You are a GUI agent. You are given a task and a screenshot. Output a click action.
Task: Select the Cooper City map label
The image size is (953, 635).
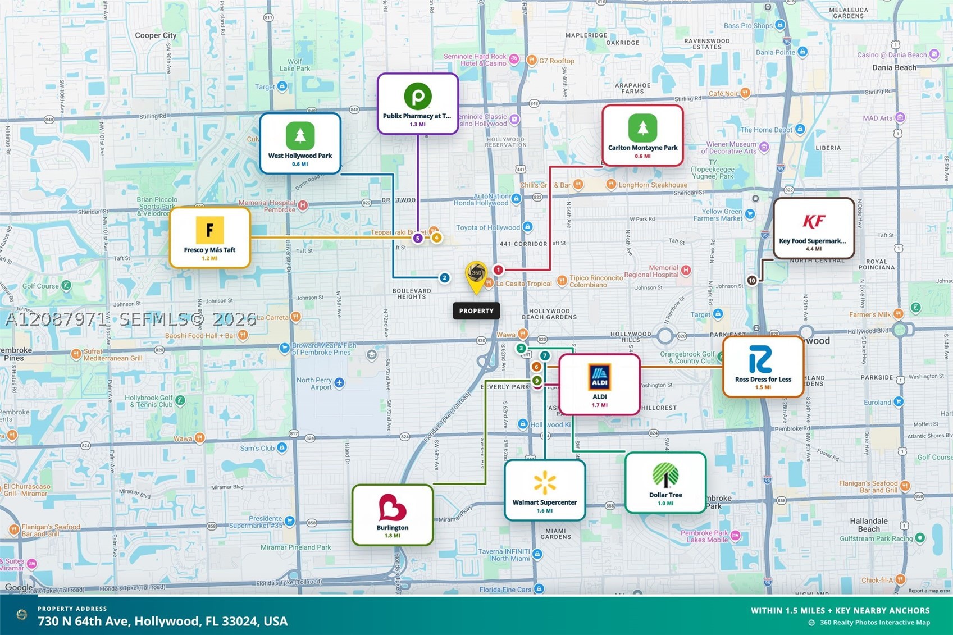point(156,35)
